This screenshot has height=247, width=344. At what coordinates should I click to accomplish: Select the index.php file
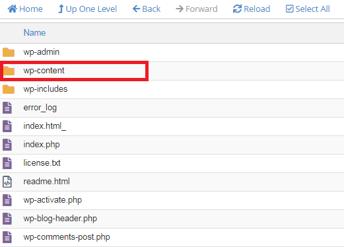(42, 145)
